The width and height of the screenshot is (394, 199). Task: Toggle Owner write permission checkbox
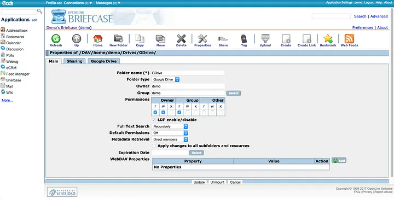(x=163, y=113)
